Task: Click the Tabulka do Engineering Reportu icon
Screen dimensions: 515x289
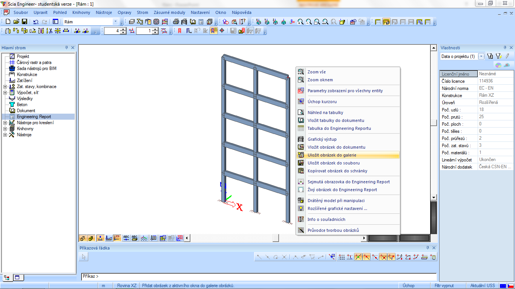Action: pyautogui.click(x=301, y=128)
